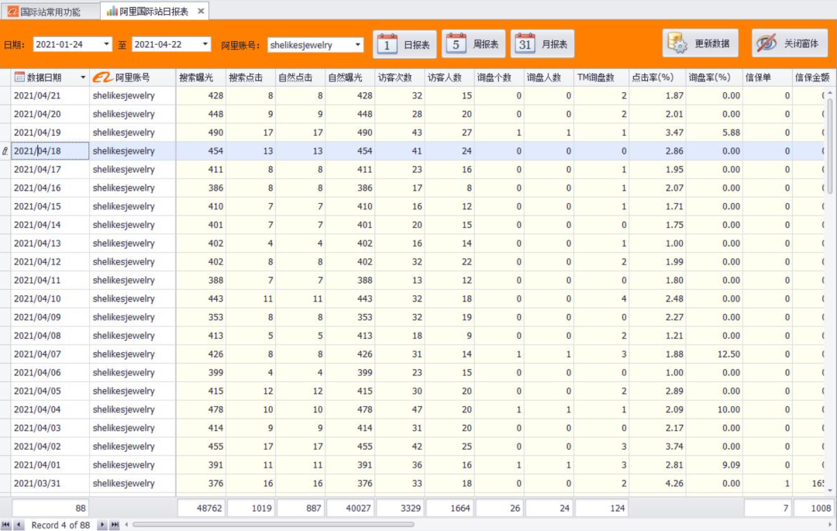837x531 pixels.
Task: Click the bar chart icon on report tab
Action: 112,11
